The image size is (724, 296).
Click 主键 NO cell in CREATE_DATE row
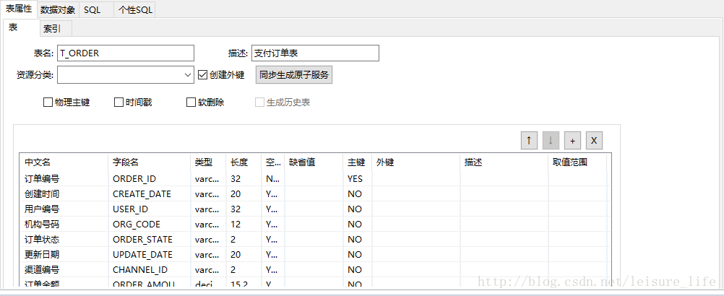coord(358,193)
